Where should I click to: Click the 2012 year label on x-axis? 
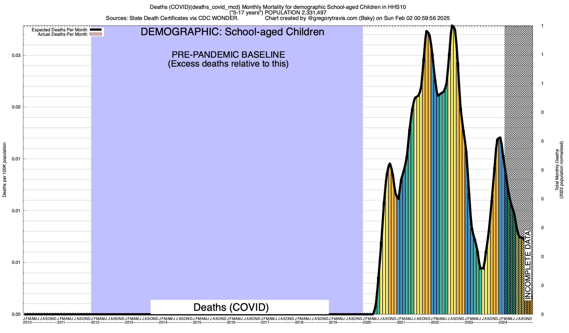pos(95,322)
